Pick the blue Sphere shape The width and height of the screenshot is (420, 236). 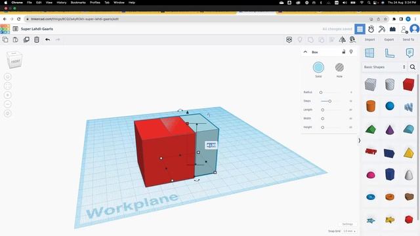[390, 106]
